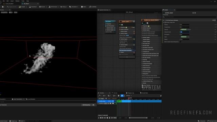Click the viewport Show button
Image resolution: width=217 pixels, height=122 pixels.
[x=16, y=13]
